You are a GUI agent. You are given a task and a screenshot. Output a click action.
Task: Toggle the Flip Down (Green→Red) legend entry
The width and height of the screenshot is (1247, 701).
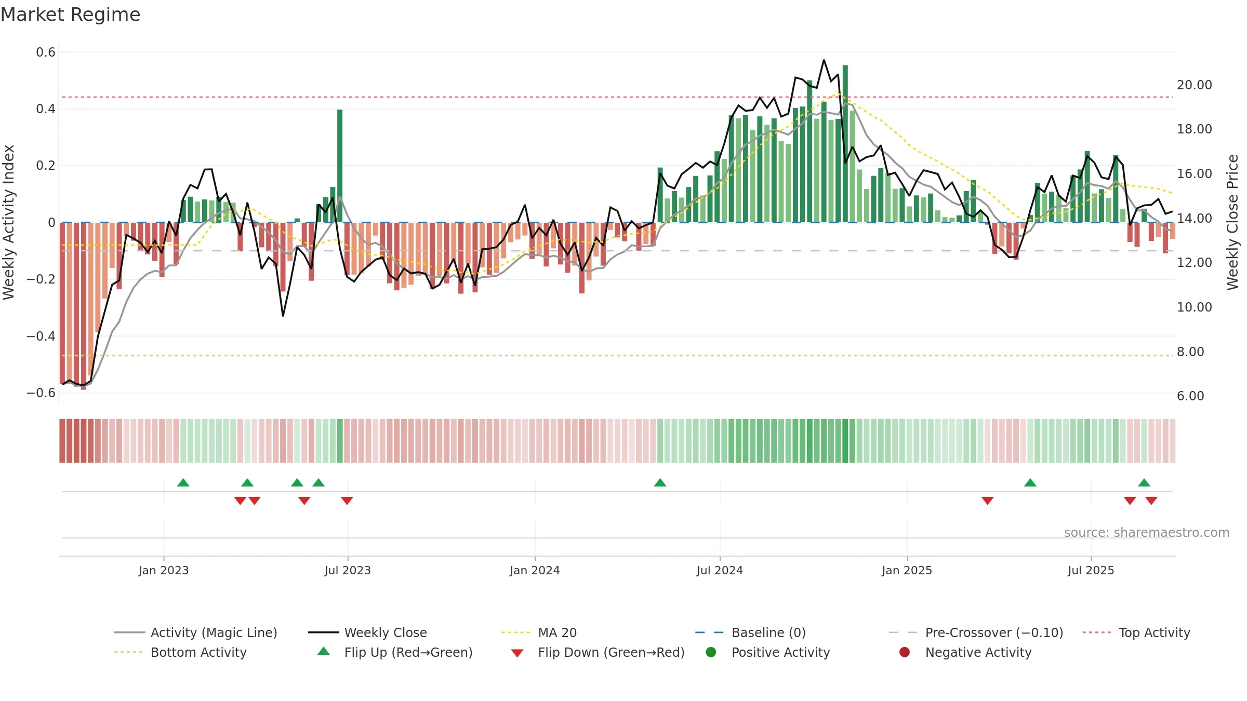pos(598,652)
